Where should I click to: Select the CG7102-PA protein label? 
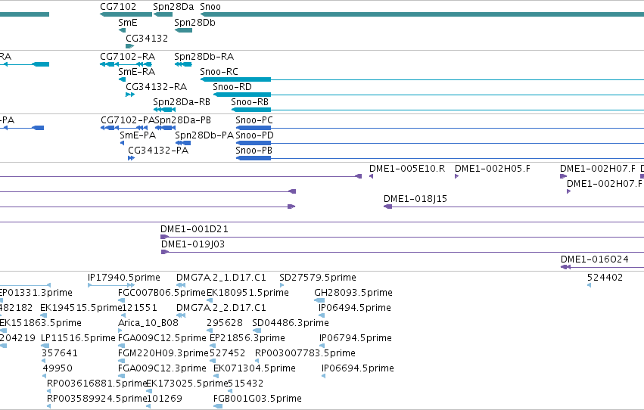click(127, 120)
